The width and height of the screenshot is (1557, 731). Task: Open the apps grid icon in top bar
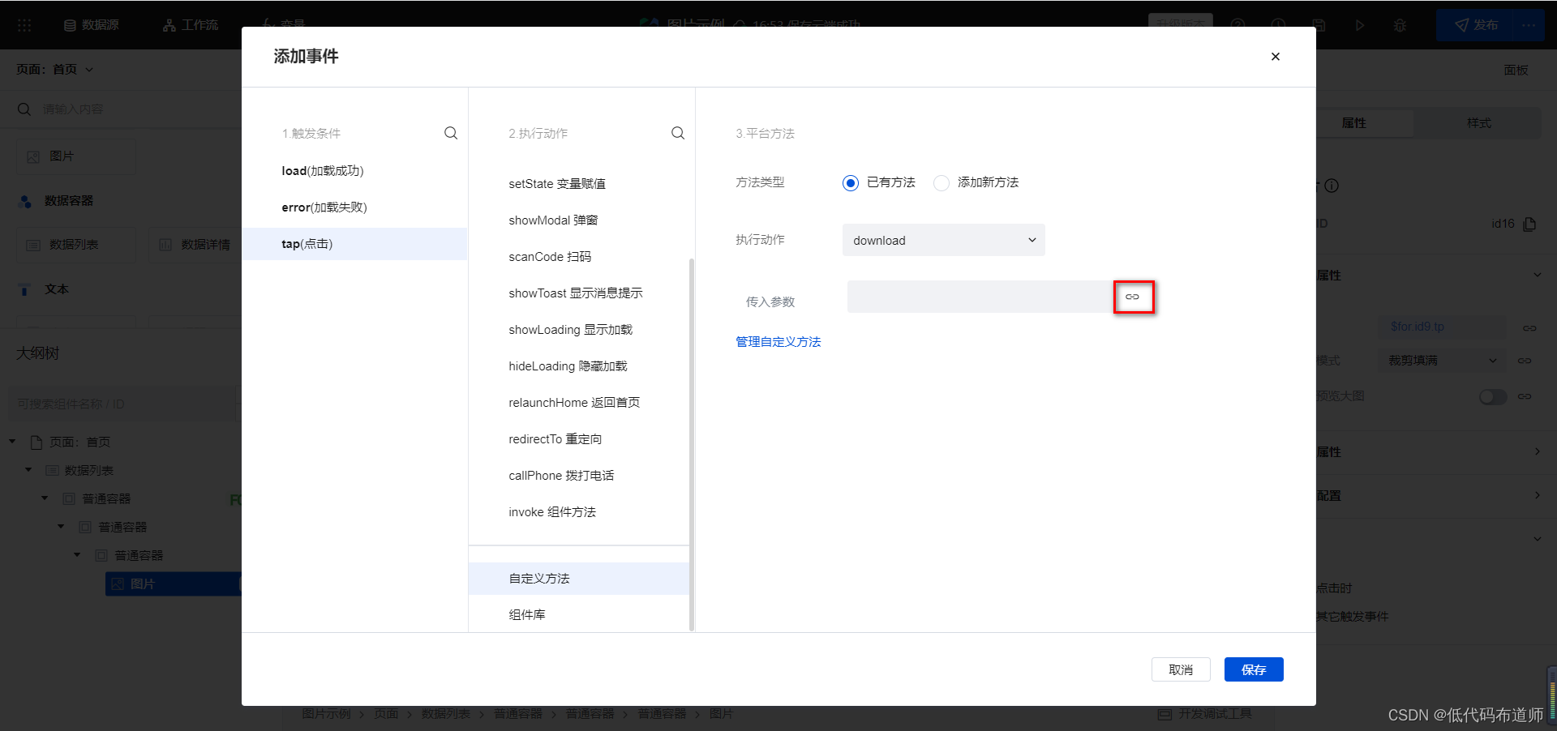coord(24,25)
